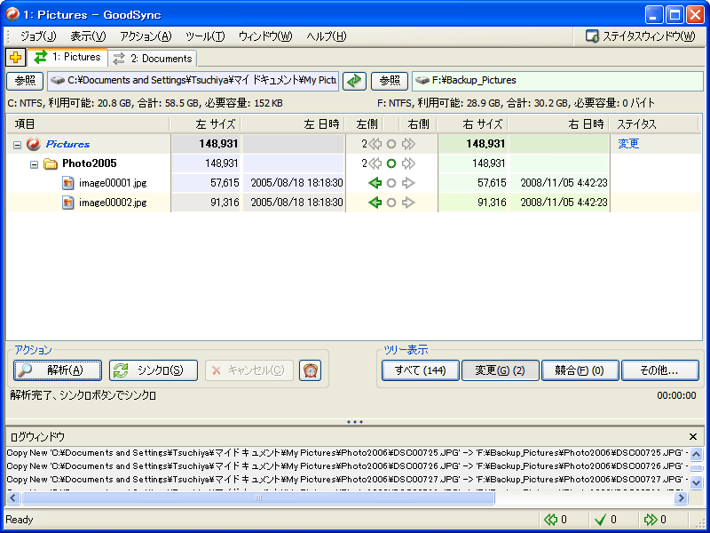Click the right-sync counter icon in status bar
The height and width of the screenshot is (533, 710).
pyautogui.click(x=651, y=520)
